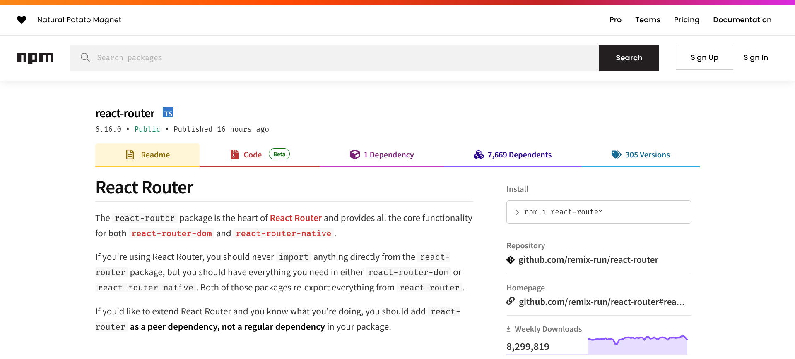The image size is (795, 359).
Task: Click the Beta badge
Action: pos(279,154)
